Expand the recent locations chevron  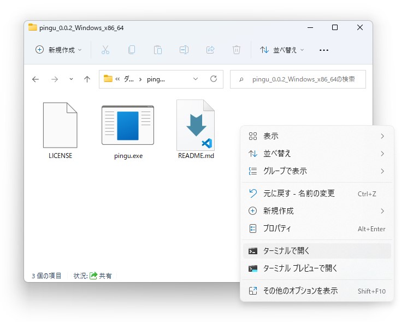point(71,79)
